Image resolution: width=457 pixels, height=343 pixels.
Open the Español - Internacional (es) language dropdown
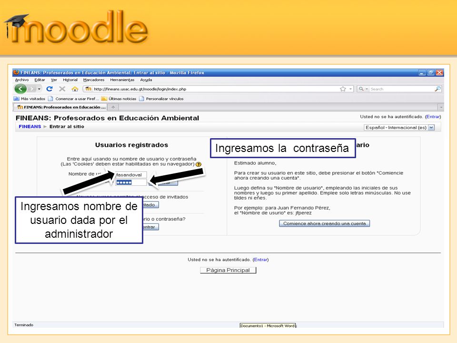399,128
